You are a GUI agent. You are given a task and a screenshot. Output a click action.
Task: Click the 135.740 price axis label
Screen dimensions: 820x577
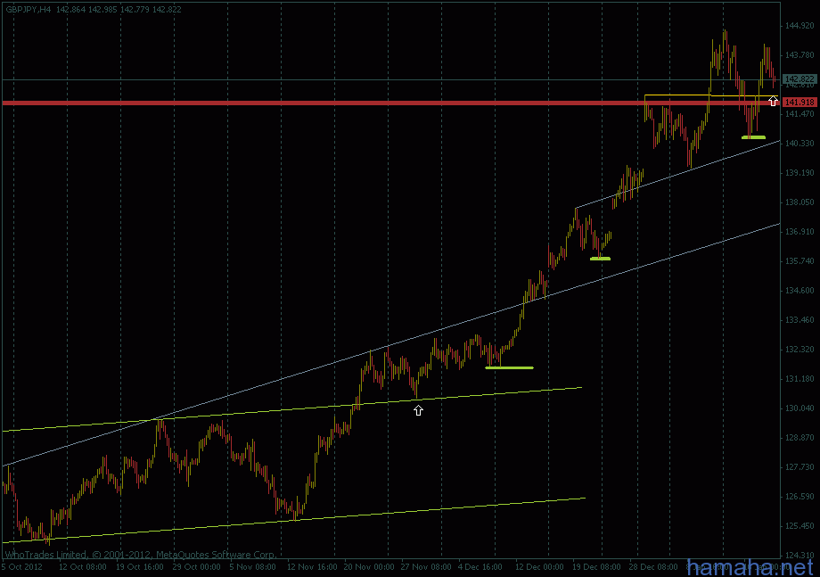[799, 261]
